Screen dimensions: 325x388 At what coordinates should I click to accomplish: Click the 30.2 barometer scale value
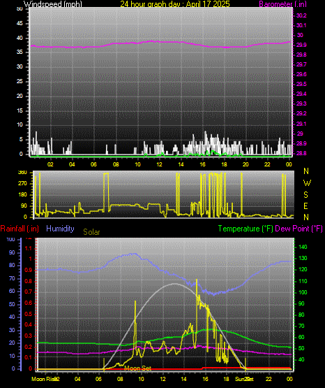301,15
